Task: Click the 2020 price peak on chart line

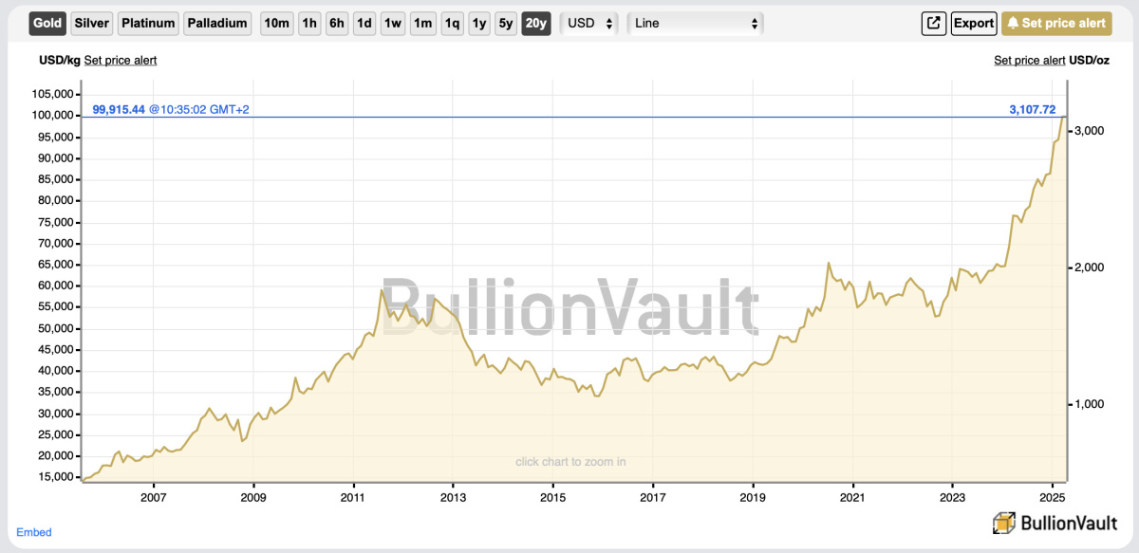Action: (829, 263)
